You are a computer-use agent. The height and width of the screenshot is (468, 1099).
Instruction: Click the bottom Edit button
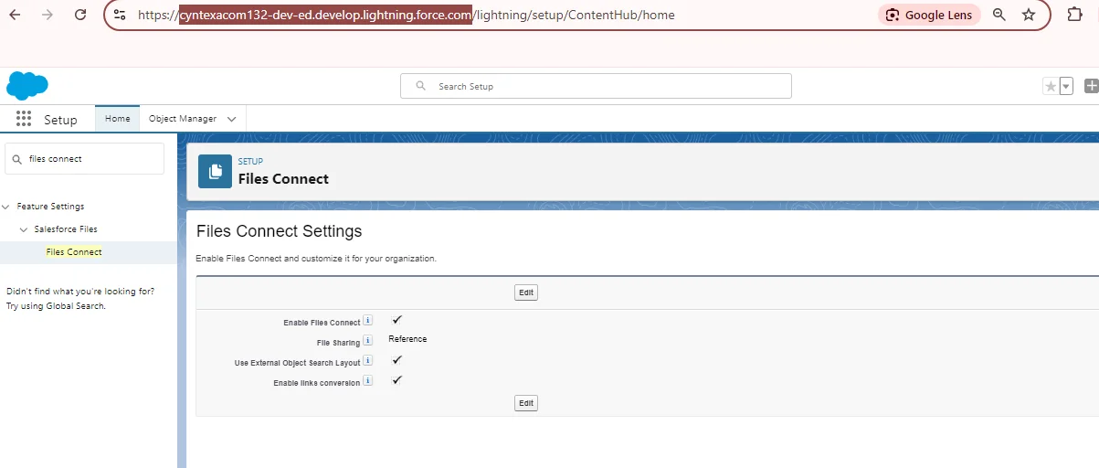coord(526,403)
